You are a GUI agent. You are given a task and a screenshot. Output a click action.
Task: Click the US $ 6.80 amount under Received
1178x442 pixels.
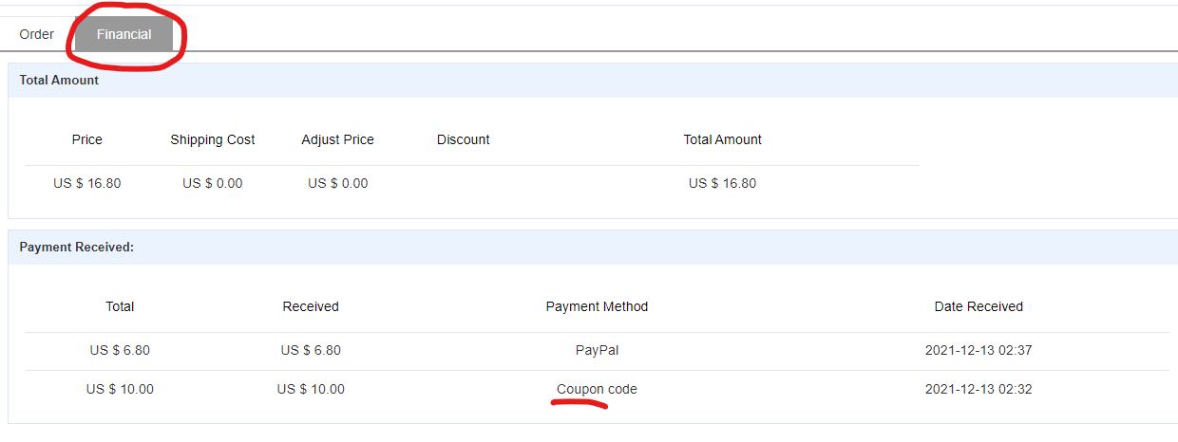click(311, 350)
